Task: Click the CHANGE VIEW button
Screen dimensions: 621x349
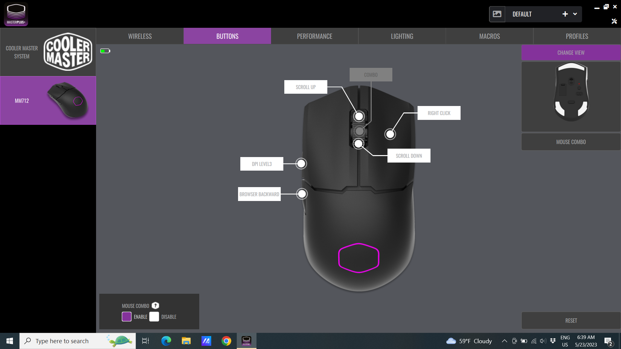Action: click(571, 52)
